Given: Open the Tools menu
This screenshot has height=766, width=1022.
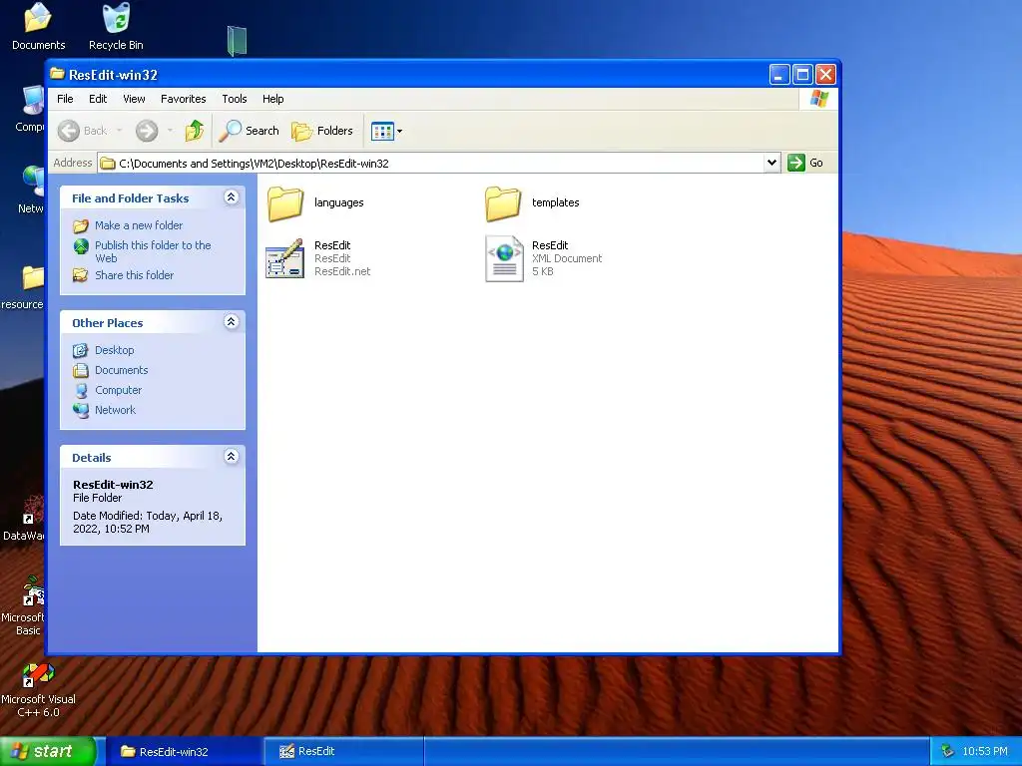Looking at the screenshot, I should click(234, 99).
